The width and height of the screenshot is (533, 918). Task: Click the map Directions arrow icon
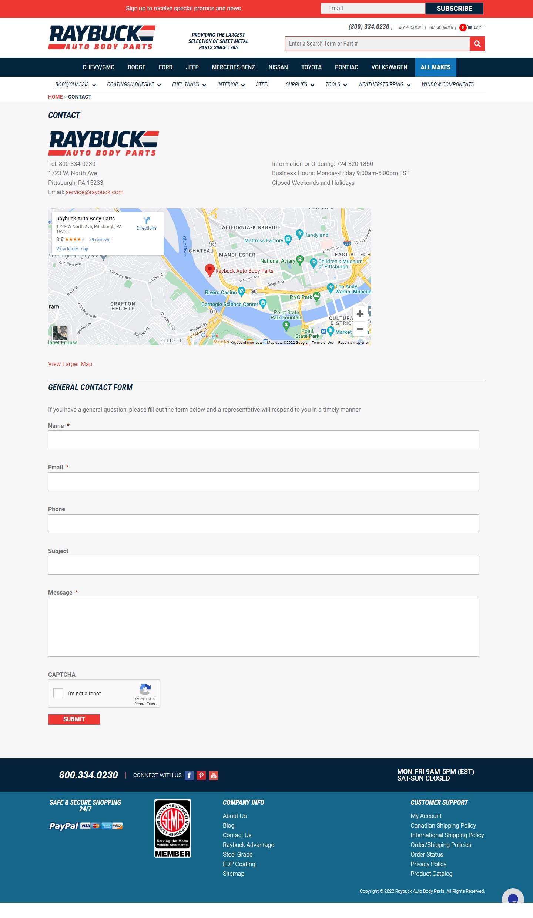(x=147, y=220)
